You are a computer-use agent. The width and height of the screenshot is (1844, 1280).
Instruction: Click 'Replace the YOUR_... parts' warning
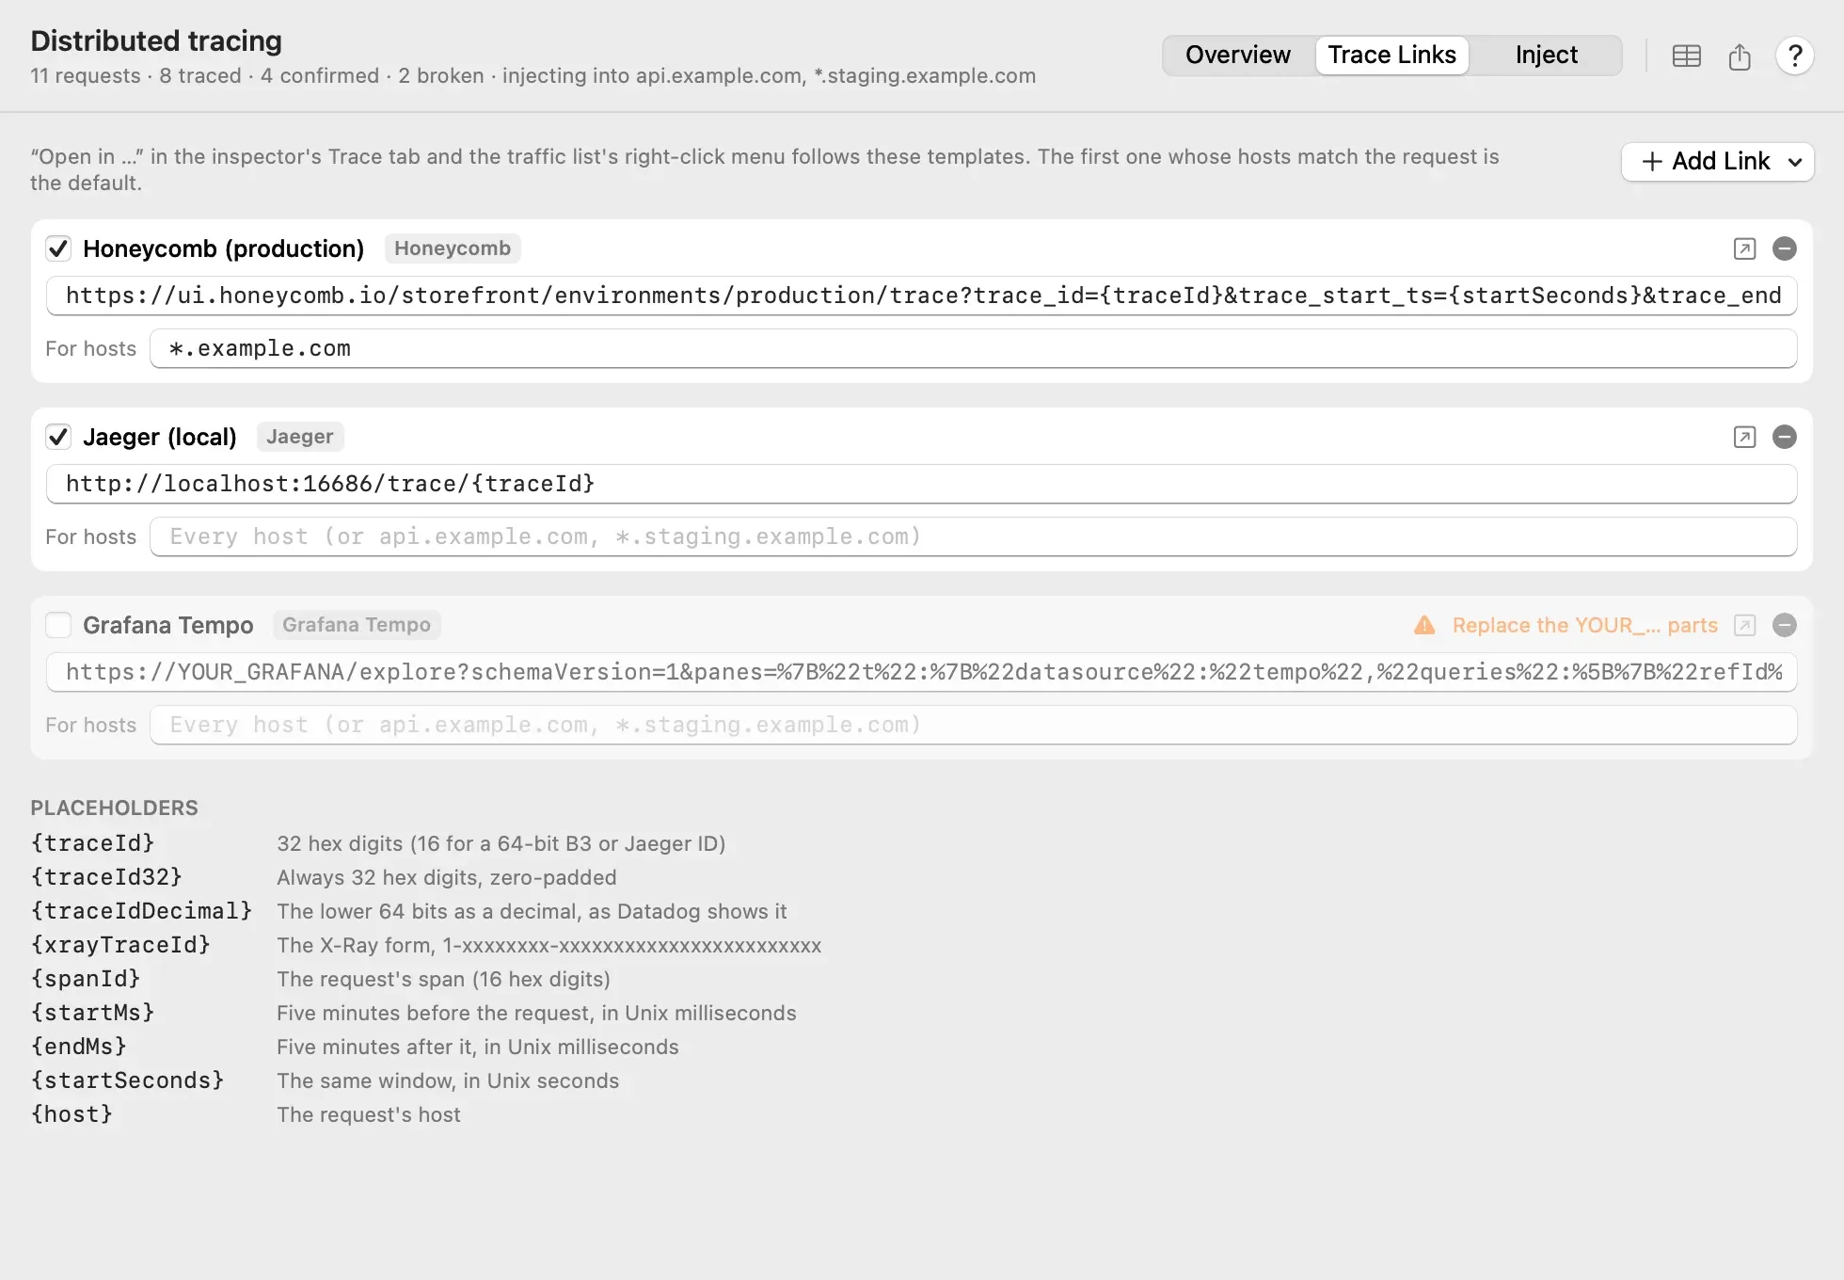(1584, 625)
